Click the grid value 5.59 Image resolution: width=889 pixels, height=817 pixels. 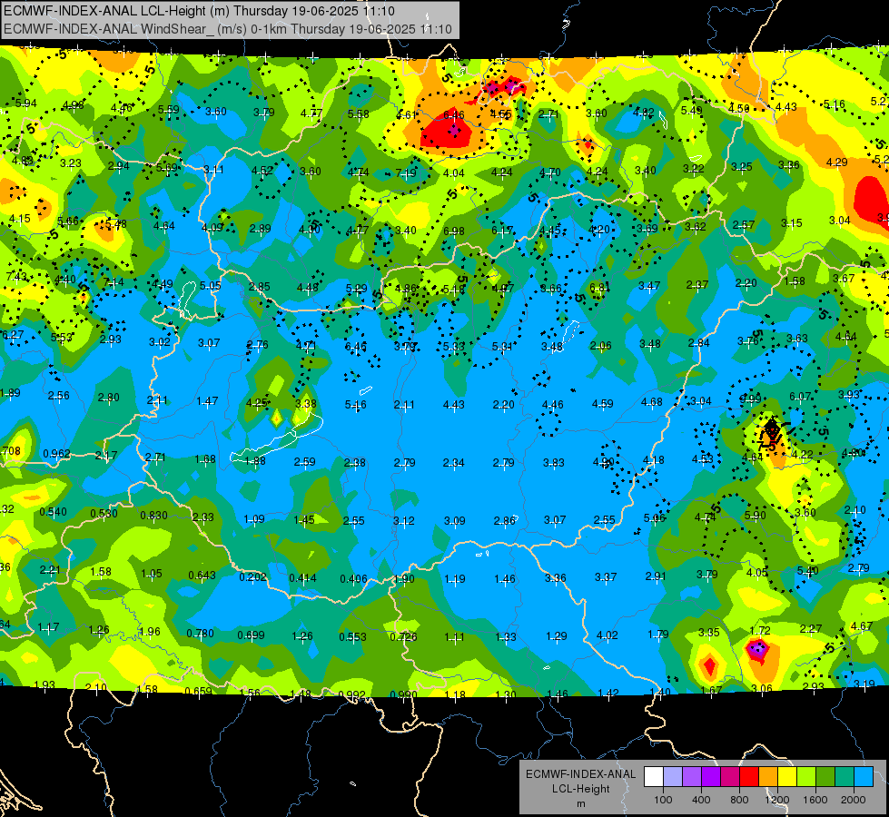click(168, 110)
